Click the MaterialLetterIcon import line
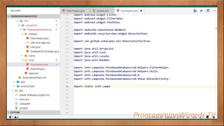 point(112,41)
